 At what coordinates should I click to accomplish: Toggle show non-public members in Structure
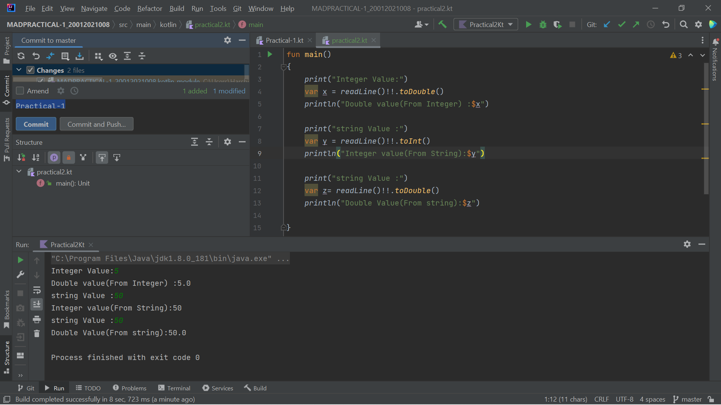69,158
